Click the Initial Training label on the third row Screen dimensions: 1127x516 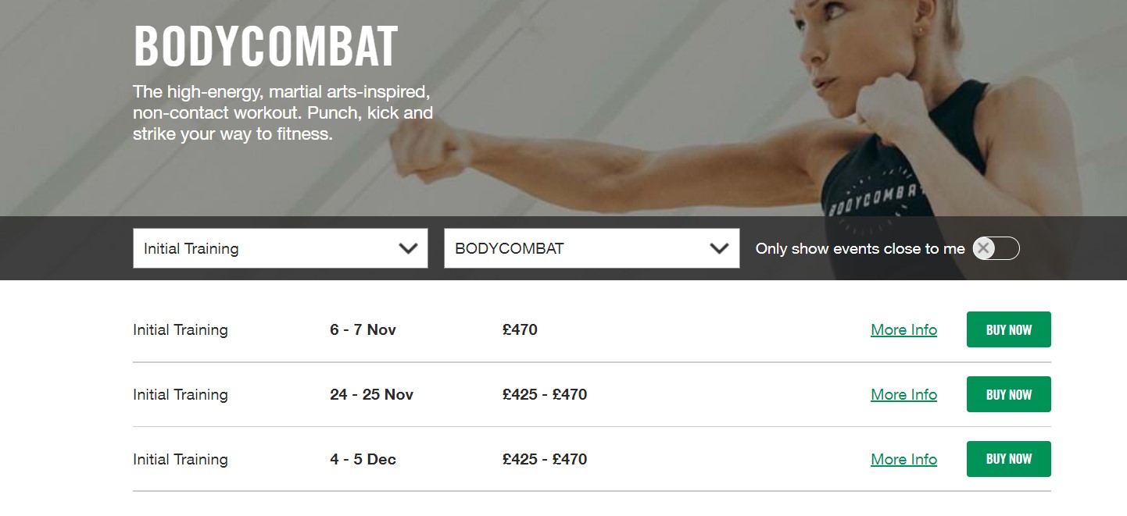click(x=180, y=459)
